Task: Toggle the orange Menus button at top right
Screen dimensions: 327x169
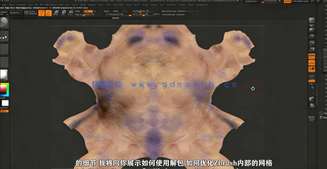Action: 287,1
